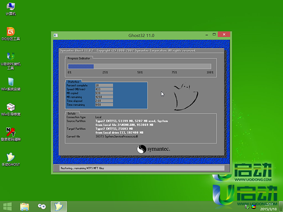The image size is (283, 212).
Task: Open the 计算机 desktop icon
Action: pos(11,9)
